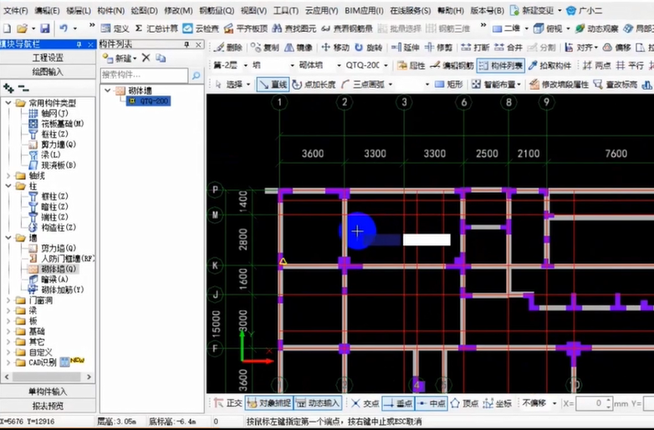Viewport: 654px width, 430px height.
Task: Click 平齐板顶 tool
Action: point(245,28)
